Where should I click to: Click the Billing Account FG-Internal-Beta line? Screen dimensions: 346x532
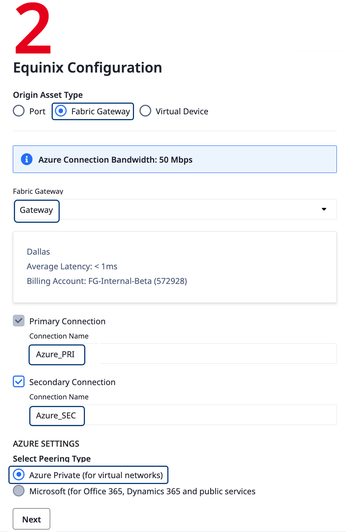pos(107,281)
